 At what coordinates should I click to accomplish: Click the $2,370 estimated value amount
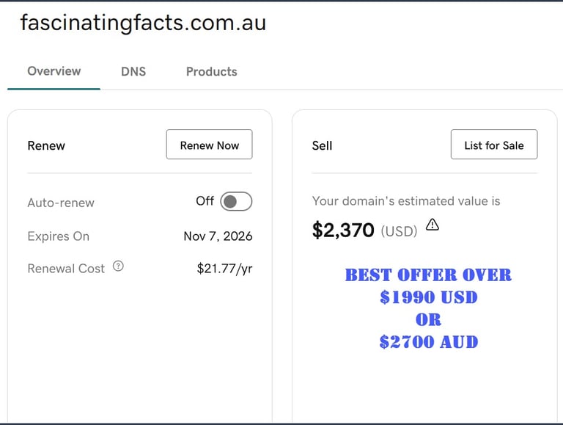(x=343, y=230)
